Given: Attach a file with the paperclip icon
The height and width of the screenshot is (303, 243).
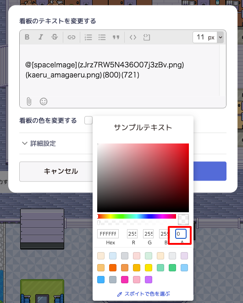Looking at the screenshot, I should click(29, 101).
